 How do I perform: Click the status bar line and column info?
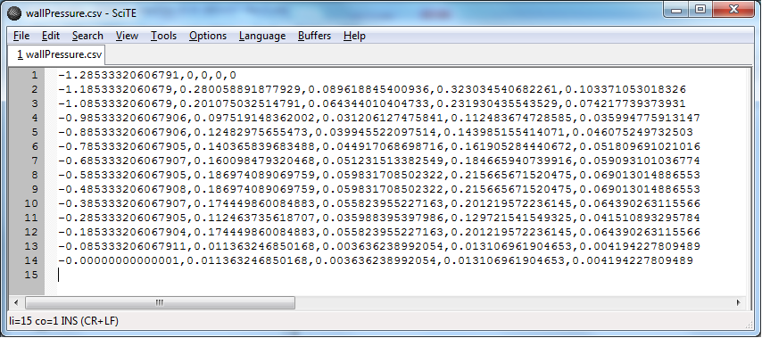[x=64, y=320]
